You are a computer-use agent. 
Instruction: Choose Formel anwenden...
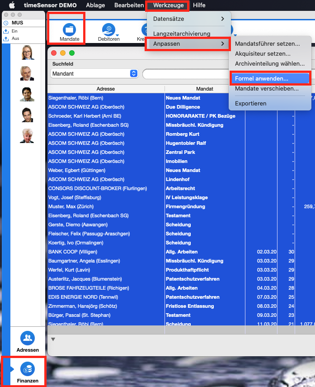[x=270, y=78]
